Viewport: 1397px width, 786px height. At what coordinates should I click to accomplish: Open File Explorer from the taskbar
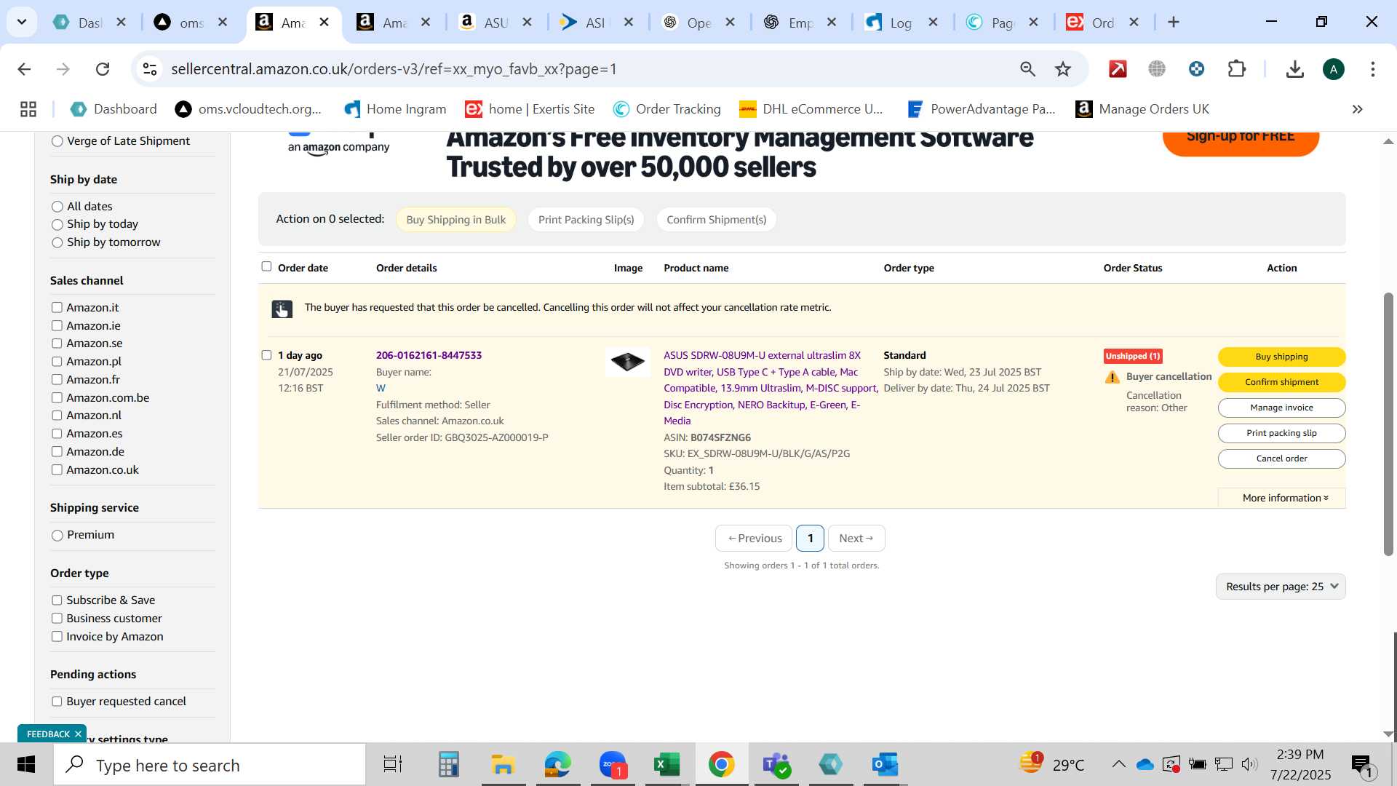(503, 765)
